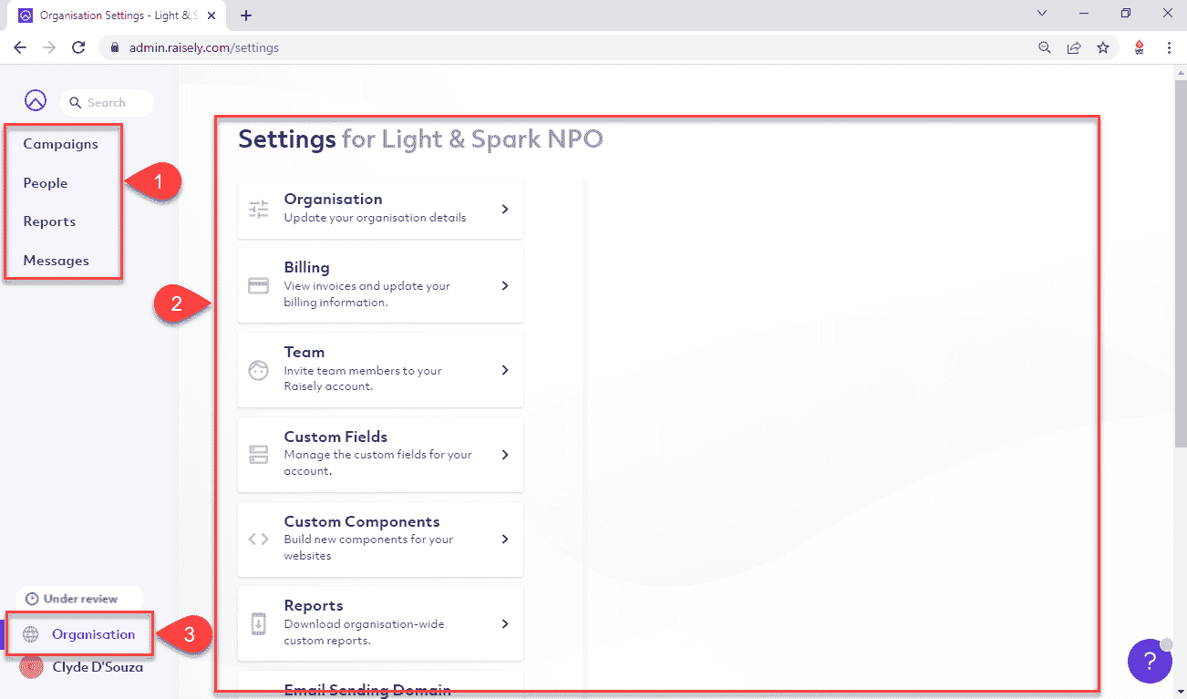This screenshot has width=1187, height=699.
Task: Open Clyde D'Souza profile name
Action: [98, 667]
